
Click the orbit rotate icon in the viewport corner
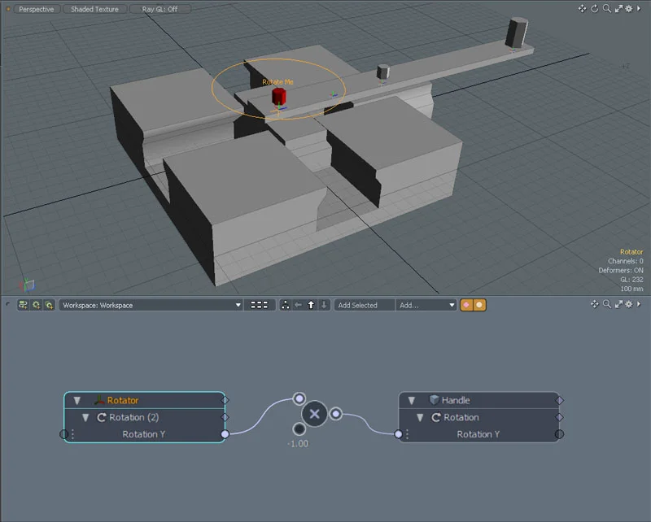(x=594, y=8)
